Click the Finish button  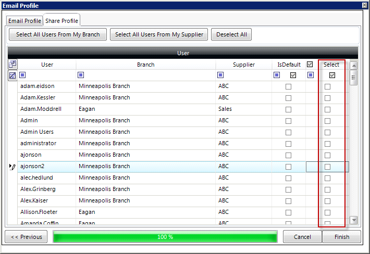341,237
